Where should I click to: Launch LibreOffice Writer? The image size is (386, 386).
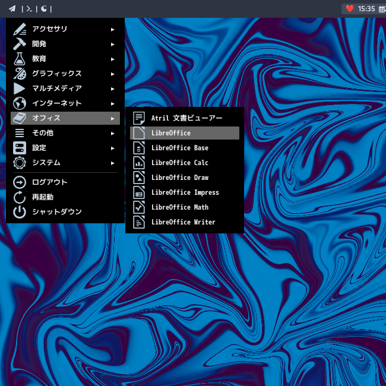(185, 222)
